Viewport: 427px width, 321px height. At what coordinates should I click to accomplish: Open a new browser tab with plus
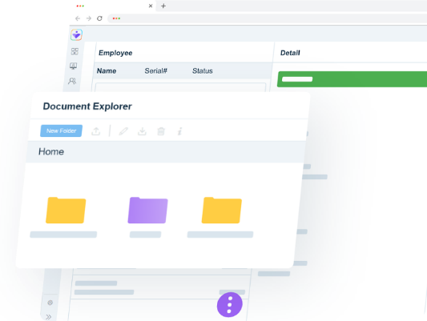(x=163, y=6)
